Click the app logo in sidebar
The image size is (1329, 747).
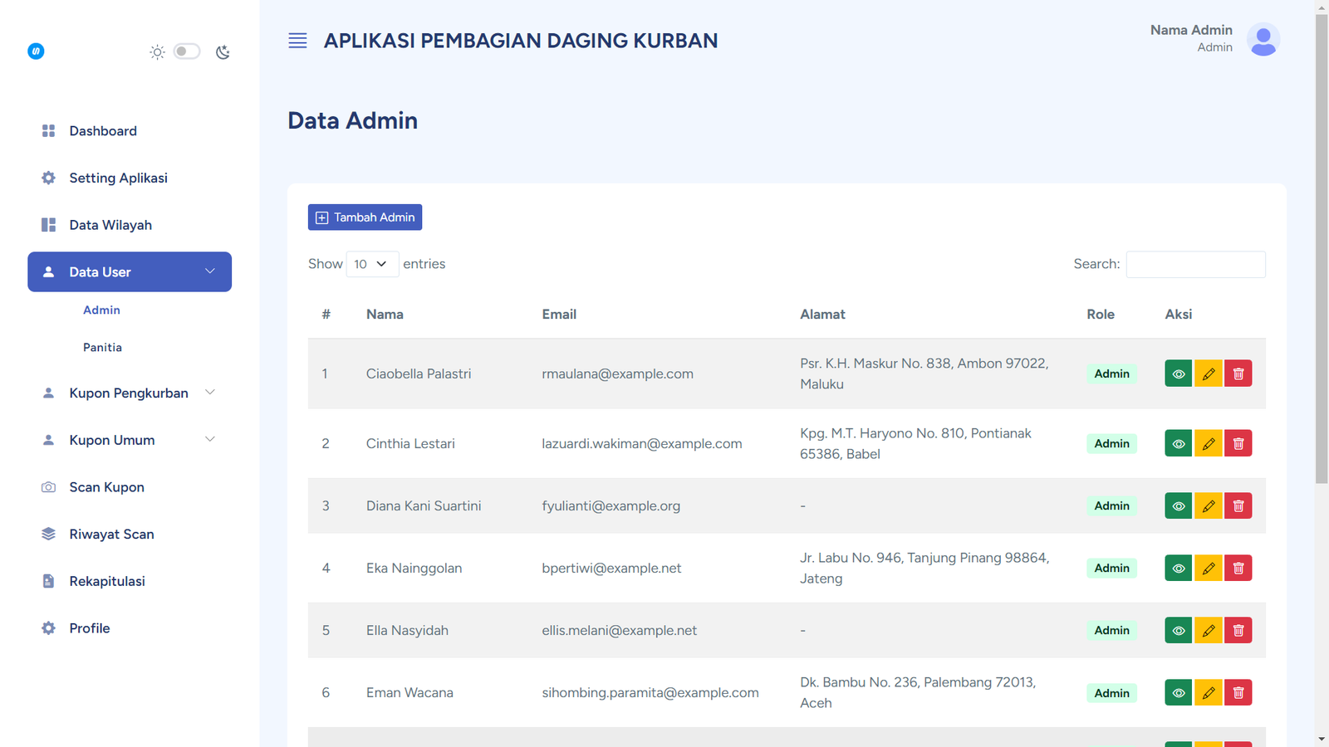36,51
